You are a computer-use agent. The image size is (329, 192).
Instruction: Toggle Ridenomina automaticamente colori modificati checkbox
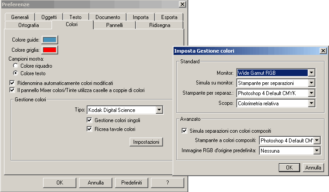tap(12, 83)
